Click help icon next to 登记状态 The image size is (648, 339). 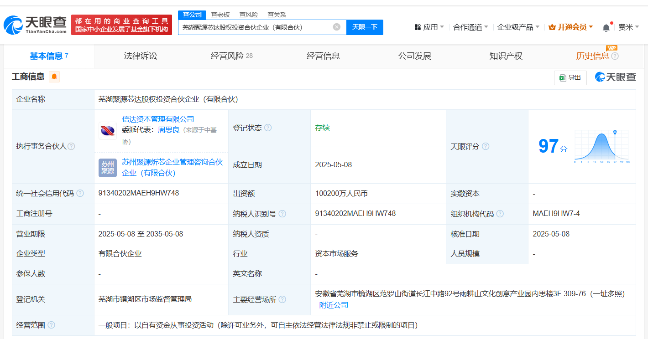[268, 128]
